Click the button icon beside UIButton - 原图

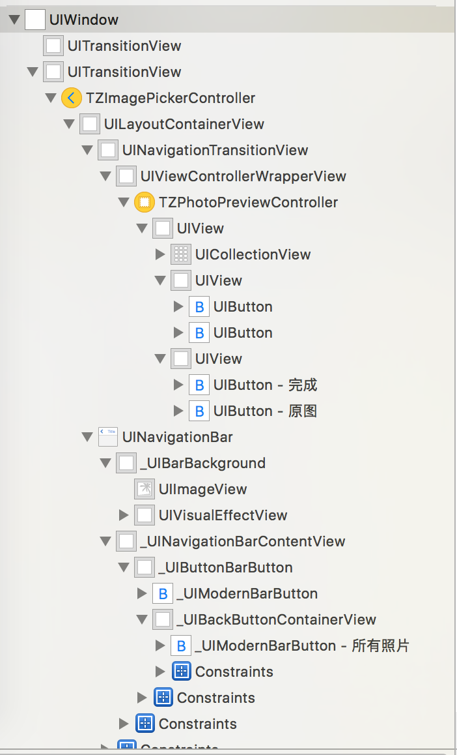(x=199, y=411)
